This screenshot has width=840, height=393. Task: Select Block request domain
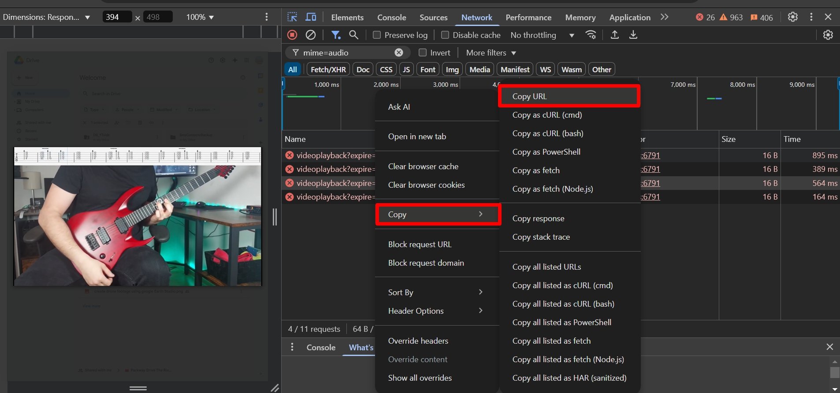click(x=437, y=263)
